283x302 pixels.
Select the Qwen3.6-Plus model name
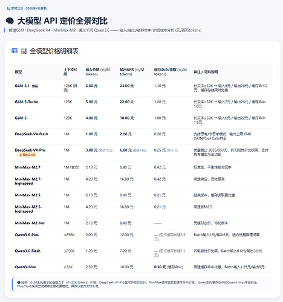[27, 235]
